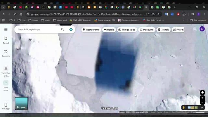Image resolution: width=208 pixels, height=117 pixels.
Task: Open the Saved places panel
Action: 6,40
